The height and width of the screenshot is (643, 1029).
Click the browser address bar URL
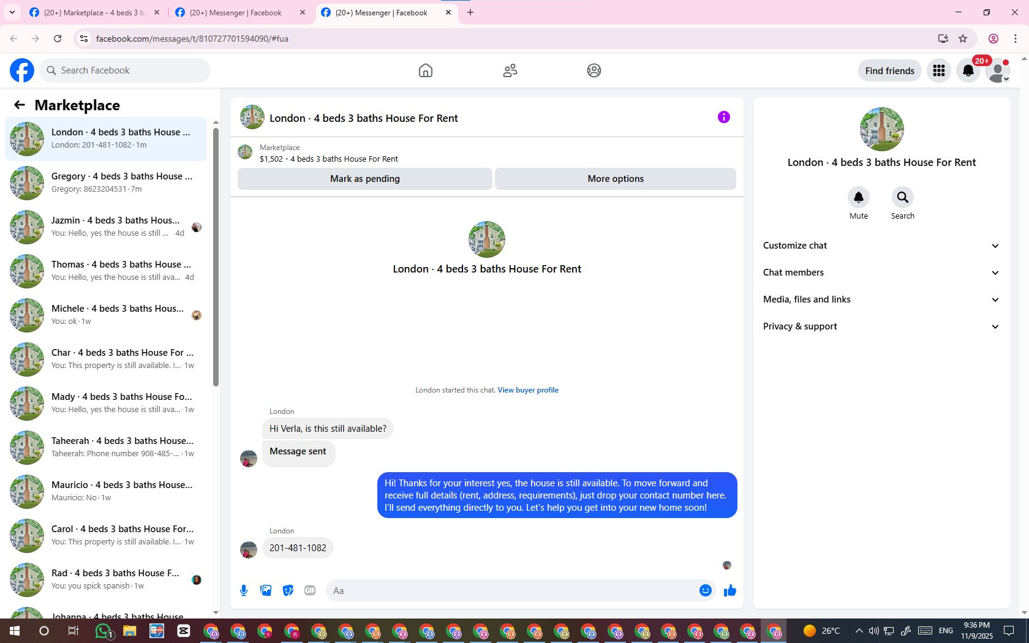[192, 39]
